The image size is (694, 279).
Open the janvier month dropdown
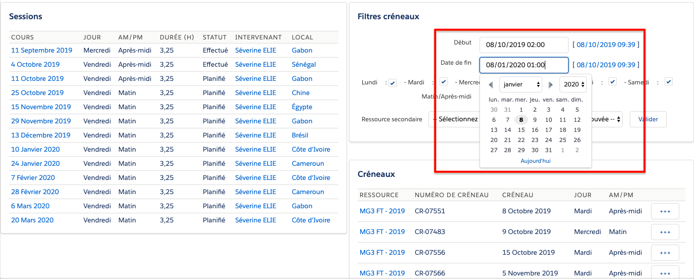pos(520,84)
